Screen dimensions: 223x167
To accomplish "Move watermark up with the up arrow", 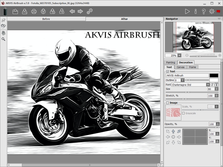I will [173, 131].
